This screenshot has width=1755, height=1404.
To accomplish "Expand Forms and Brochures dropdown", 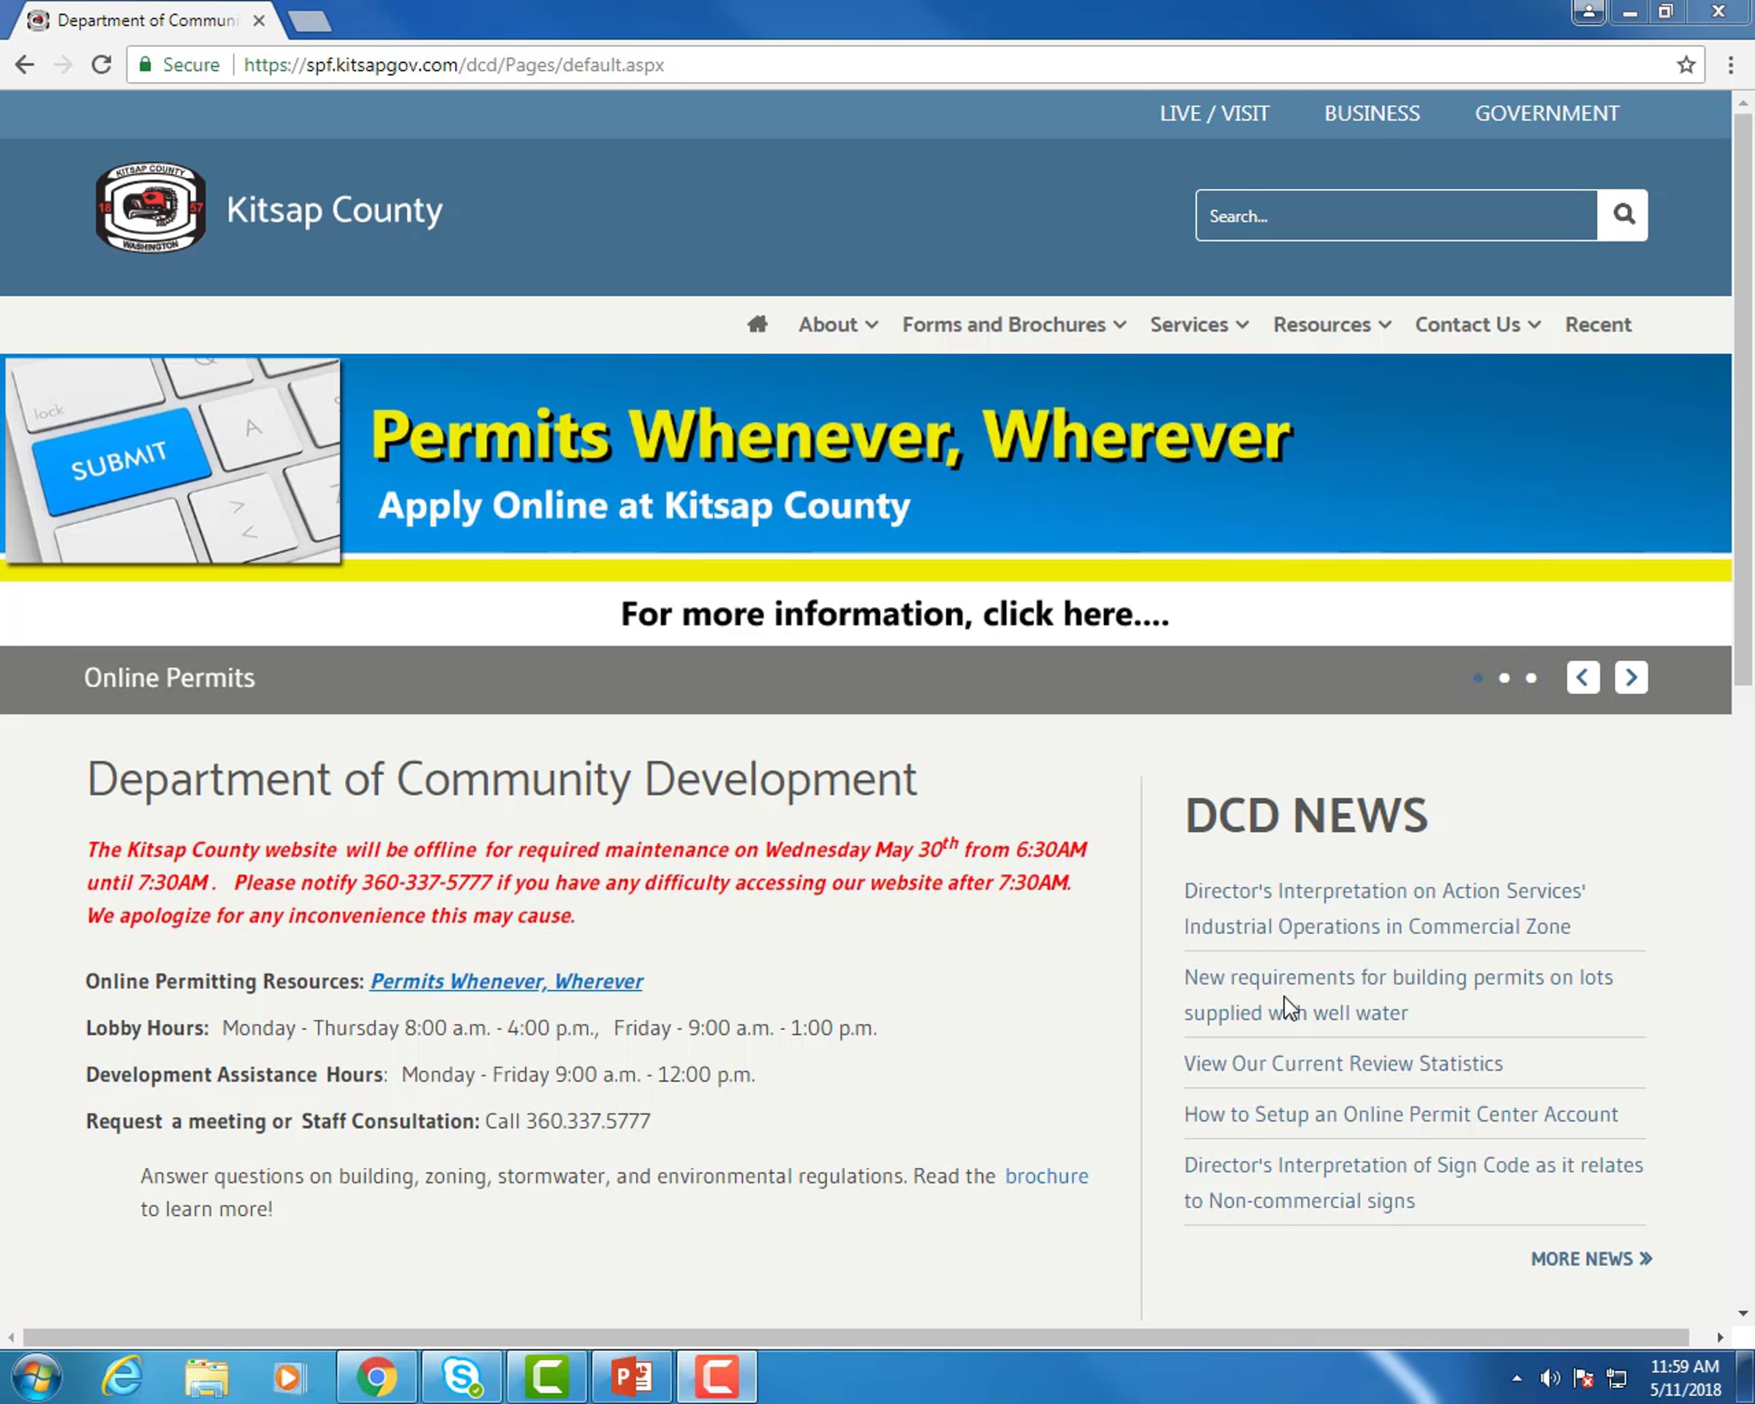I will point(1014,325).
